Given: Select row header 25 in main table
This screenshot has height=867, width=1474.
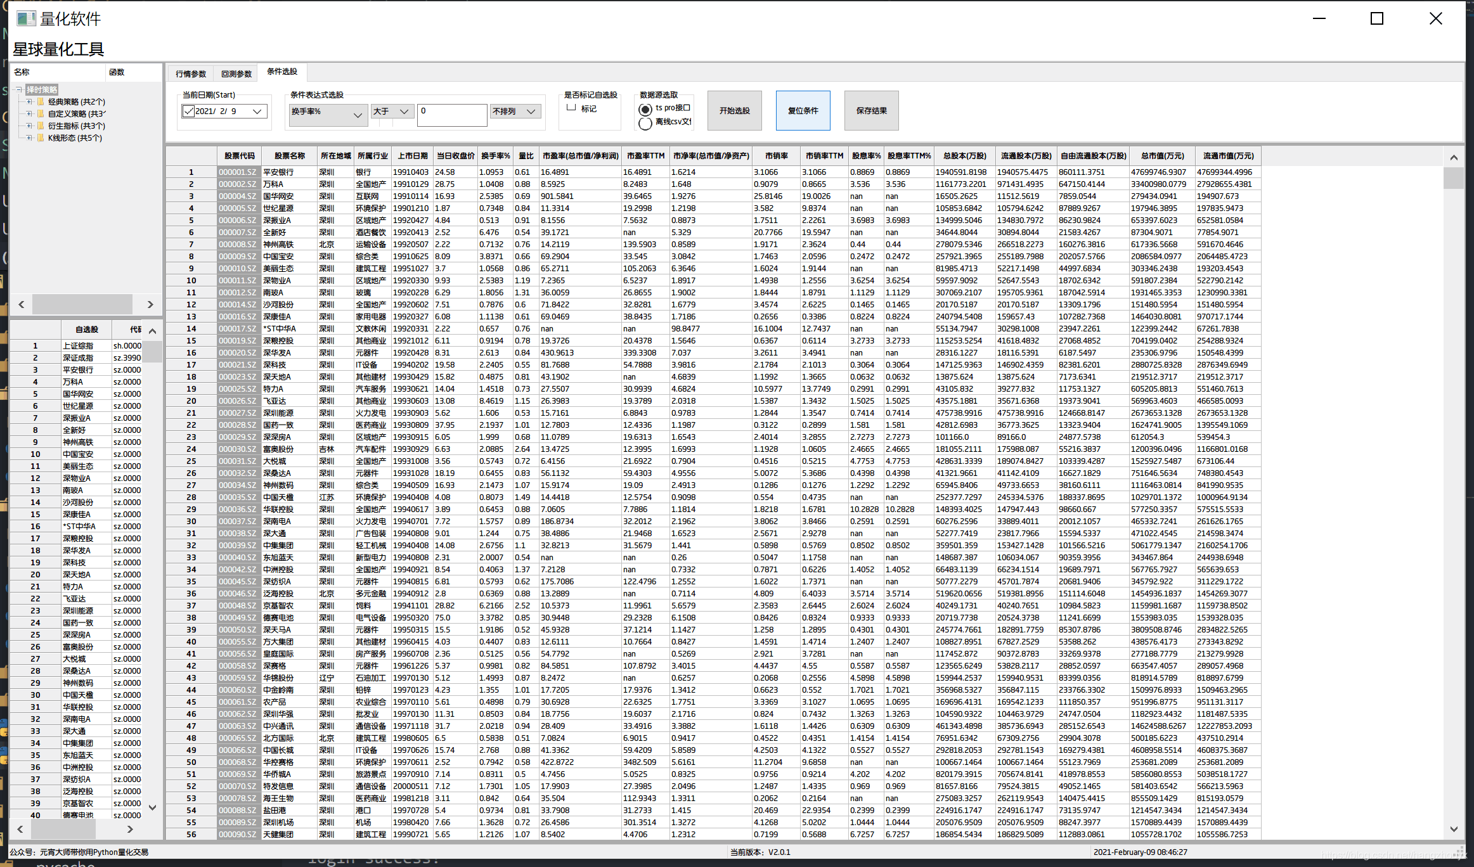Looking at the screenshot, I should 191,461.
